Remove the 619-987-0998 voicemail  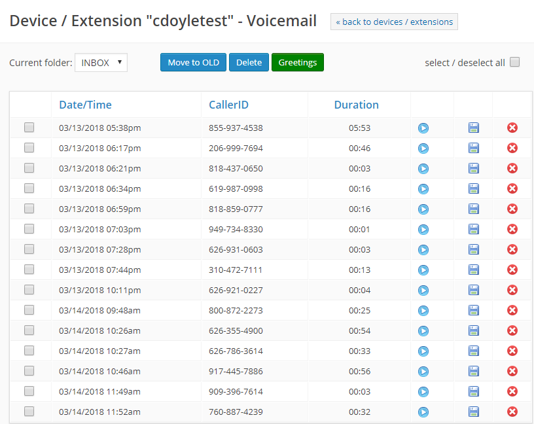pos(512,188)
